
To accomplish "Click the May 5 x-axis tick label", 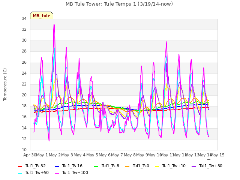I will pyautogui.click(x=92, y=155).
